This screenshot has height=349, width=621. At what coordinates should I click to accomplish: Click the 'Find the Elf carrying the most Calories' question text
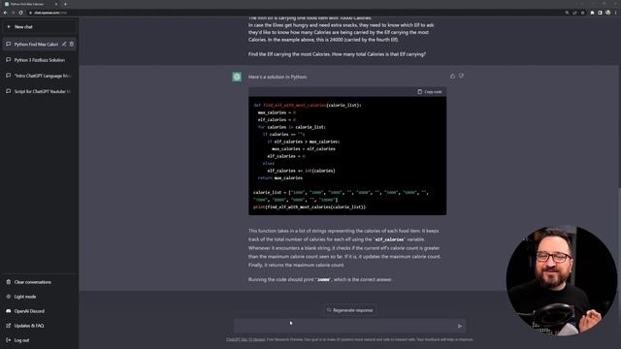337,54
